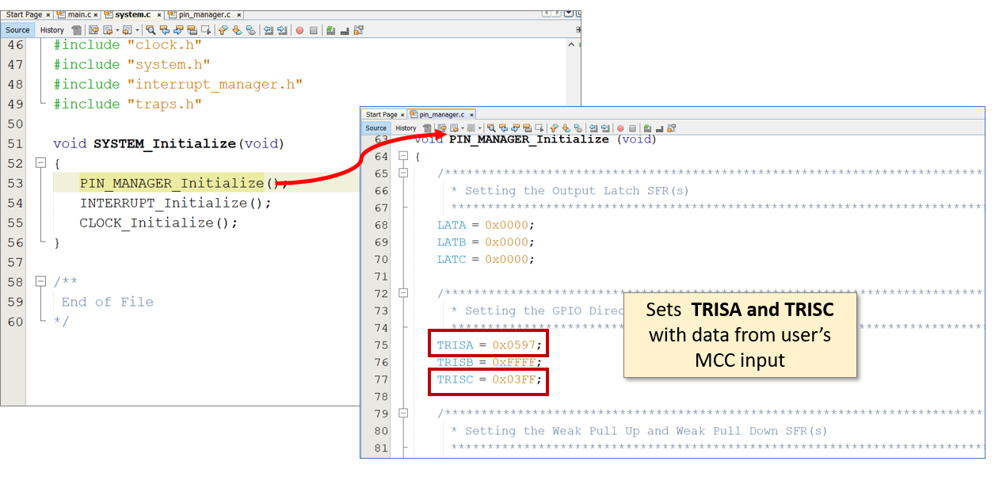Viewport: 995px width, 488px height.
Task: Close the system.c tab
Action: click(158, 15)
